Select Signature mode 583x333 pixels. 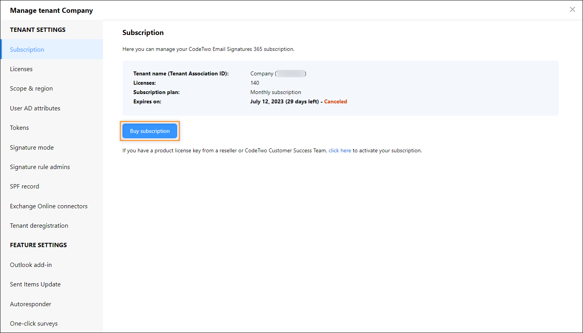coord(52,147)
